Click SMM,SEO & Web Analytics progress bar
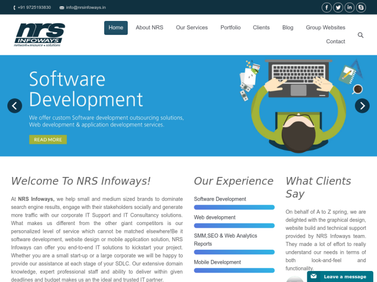Image resolution: width=377 pixels, height=282 pixels. click(x=234, y=252)
